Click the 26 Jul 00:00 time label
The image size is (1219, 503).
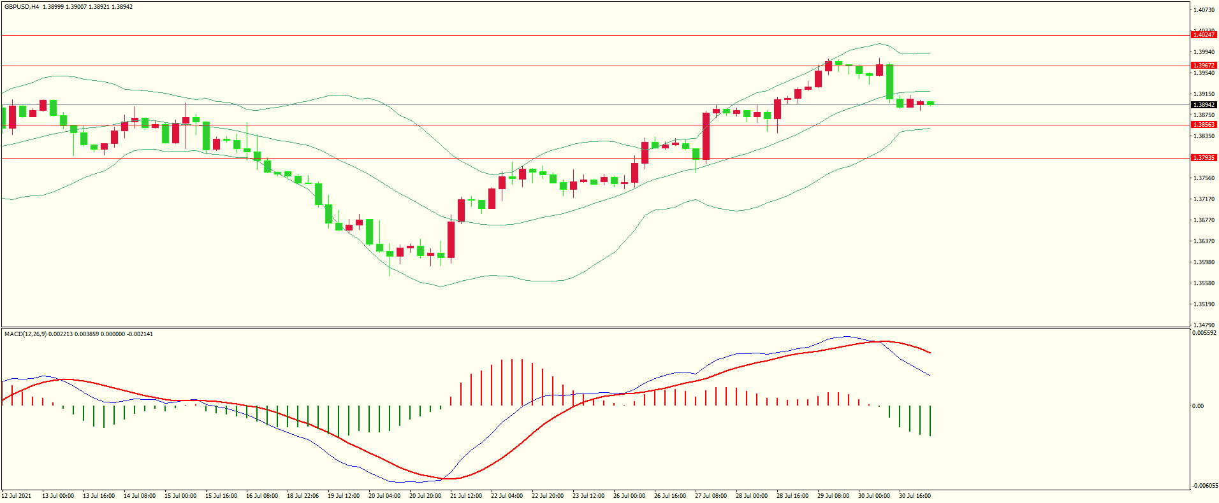(x=629, y=496)
